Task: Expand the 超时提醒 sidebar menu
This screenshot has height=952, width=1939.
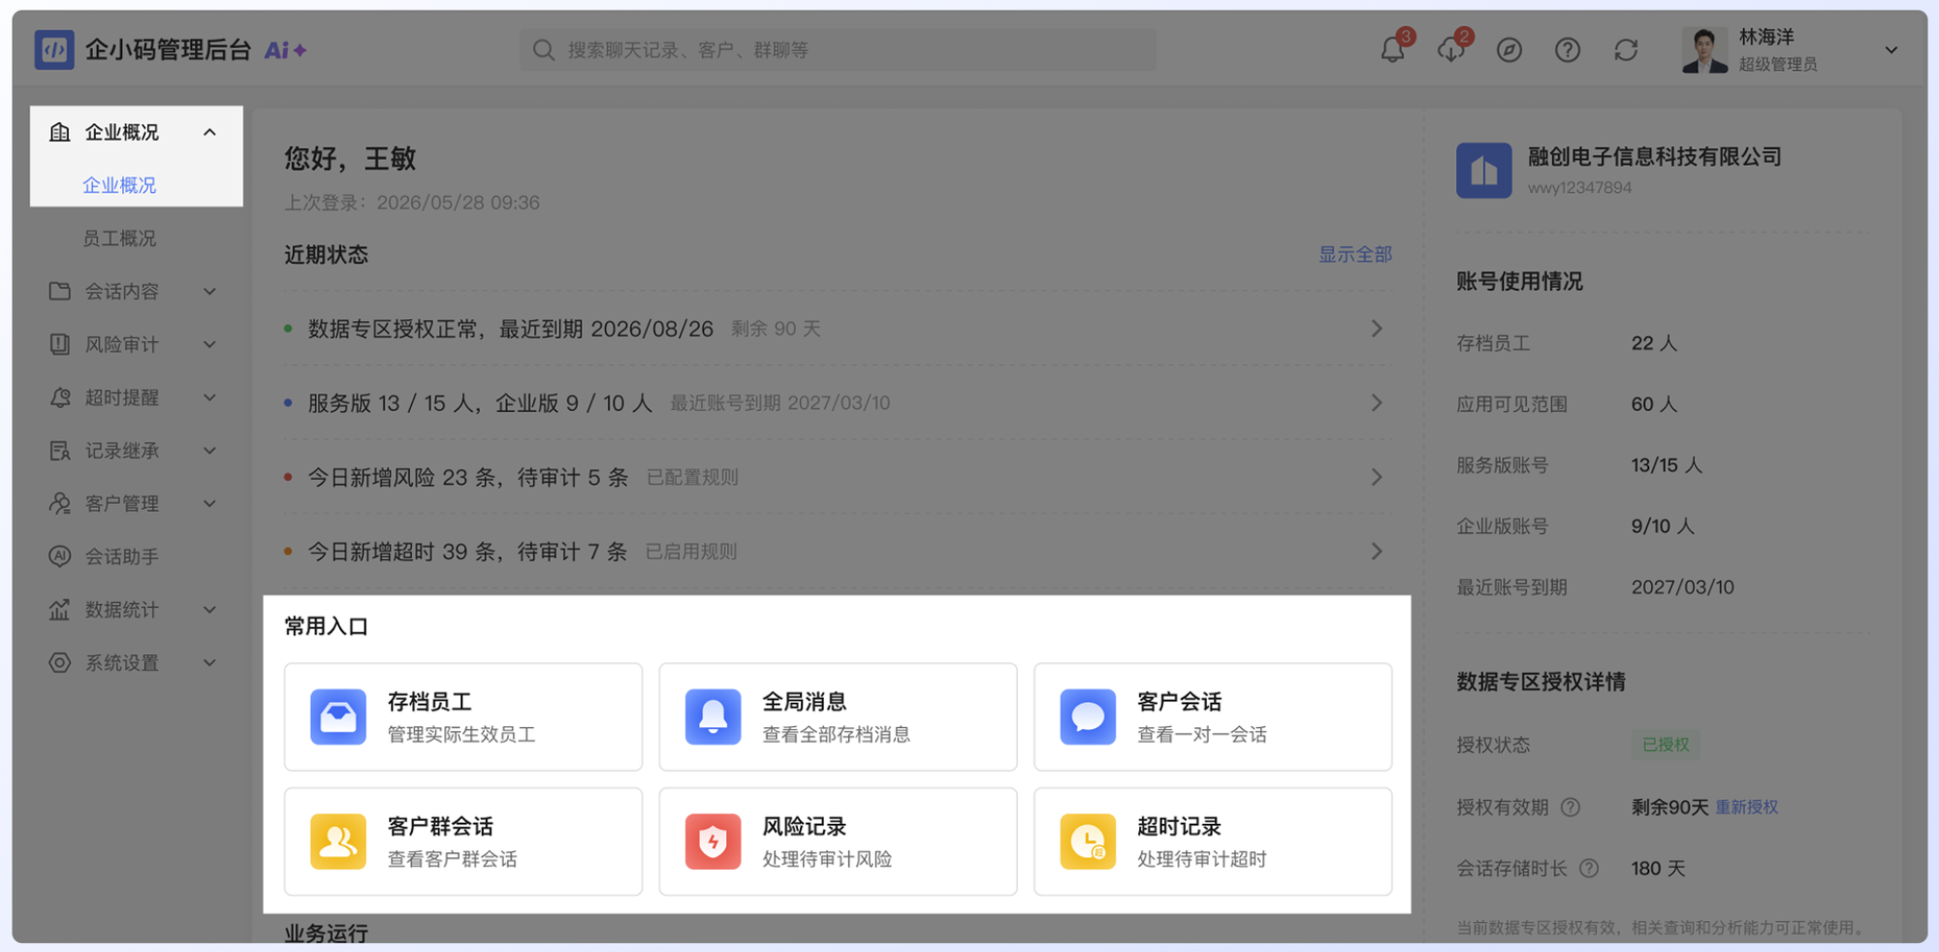Action: (209, 397)
